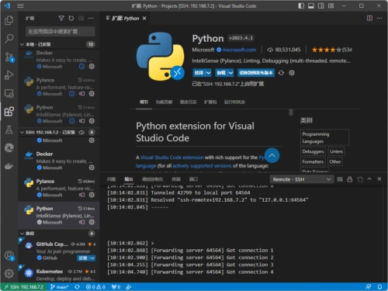This screenshot has width=388, height=291.
Task: Click the notifications bell in status bar
Action: (379, 286)
